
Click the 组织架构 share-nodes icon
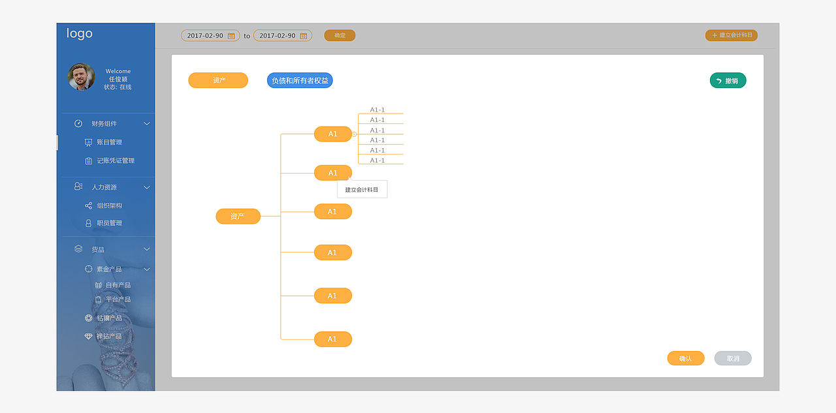pyautogui.click(x=89, y=206)
